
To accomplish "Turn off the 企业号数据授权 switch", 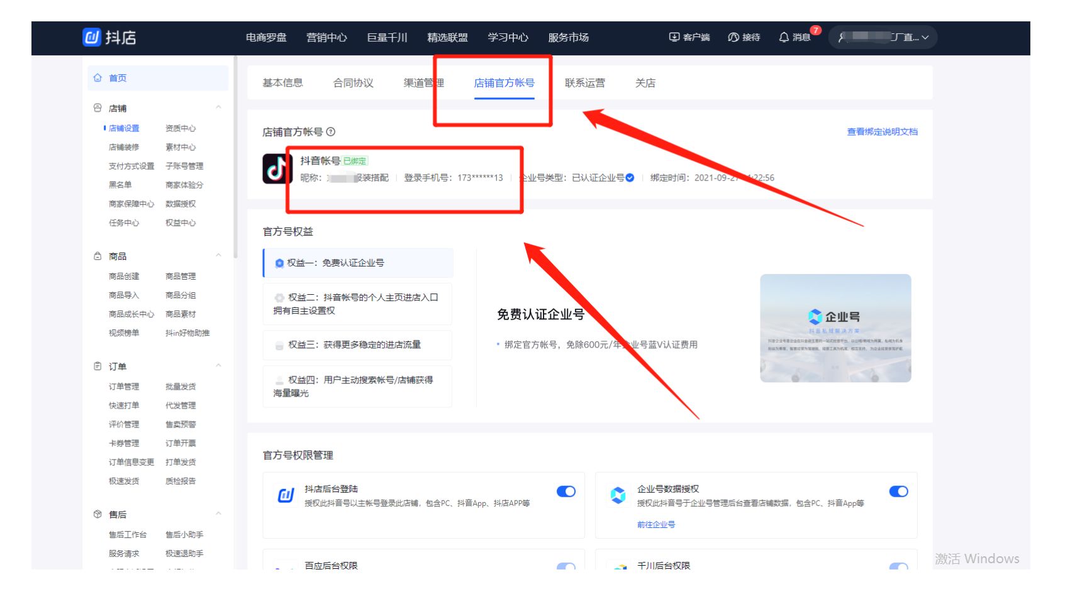I will (898, 492).
